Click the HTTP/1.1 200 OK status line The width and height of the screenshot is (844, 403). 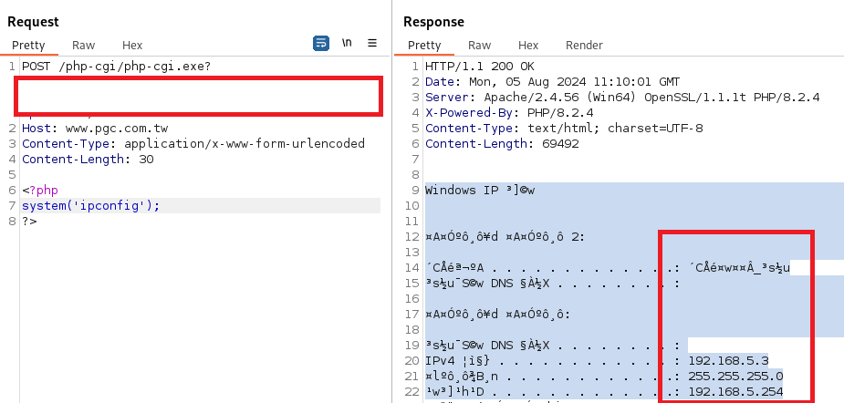[x=480, y=67]
